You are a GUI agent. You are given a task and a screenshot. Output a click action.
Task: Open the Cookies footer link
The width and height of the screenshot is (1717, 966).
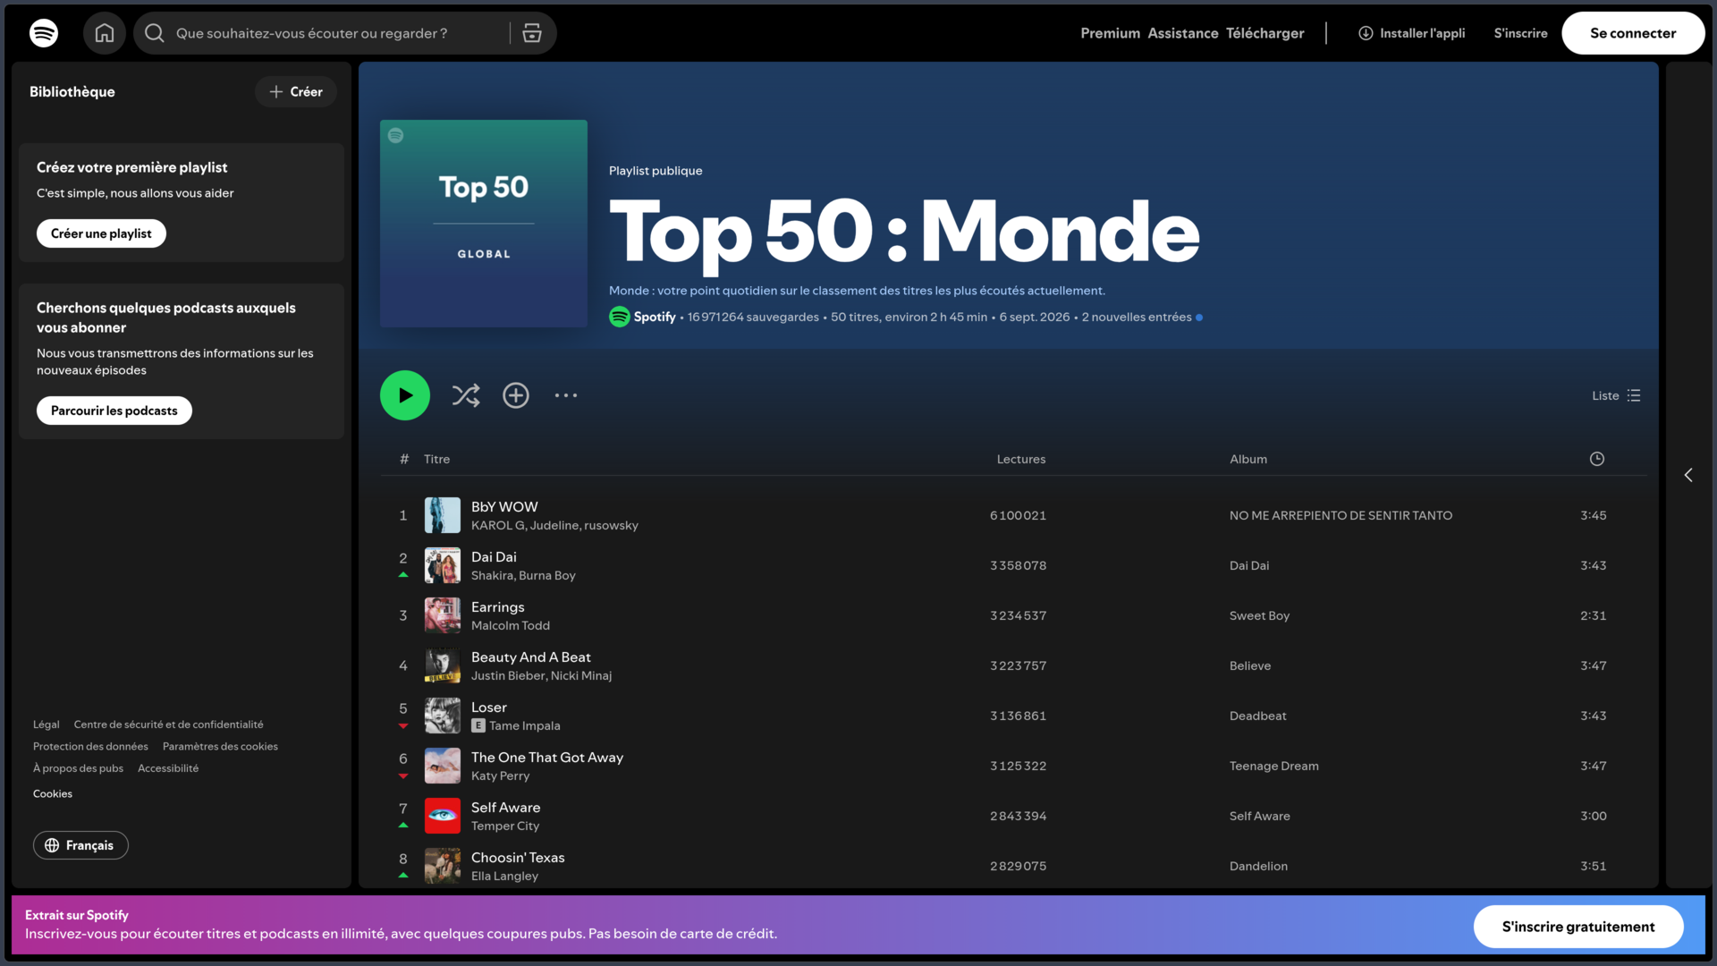click(x=53, y=793)
